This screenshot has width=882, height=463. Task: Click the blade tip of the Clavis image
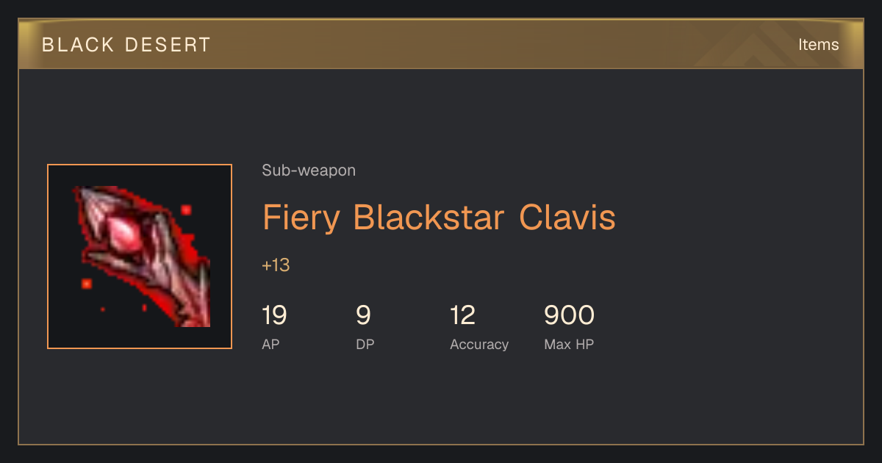pyautogui.click(x=200, y=316)
